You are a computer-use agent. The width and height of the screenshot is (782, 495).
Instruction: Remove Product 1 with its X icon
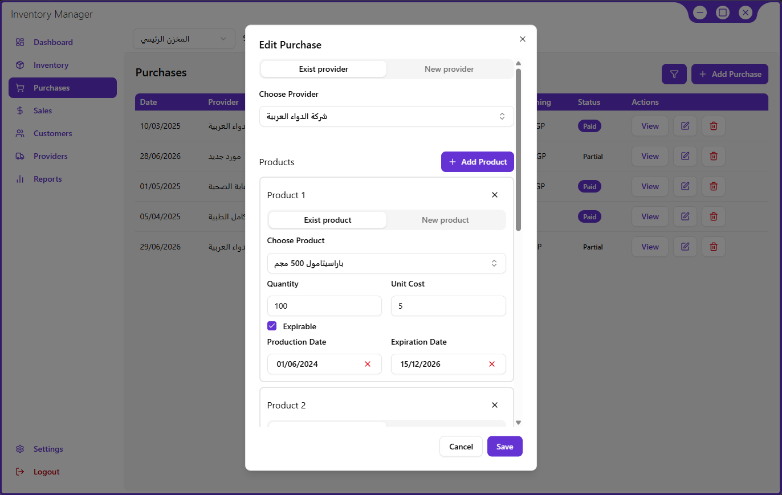coord(495,195)
